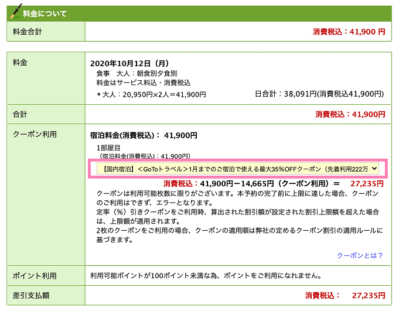Image resolution: width=399 pixels, height=311 pixels.
Task: Select the final 消費税込： 27,235円 payment amount
Action: coord(345,295)
